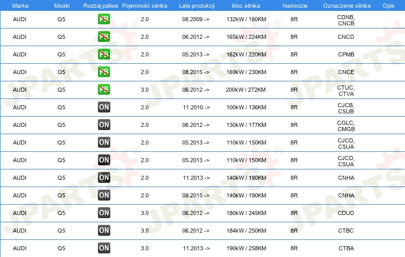Select the production date 08.2015 ->

[x=196, y=72]
